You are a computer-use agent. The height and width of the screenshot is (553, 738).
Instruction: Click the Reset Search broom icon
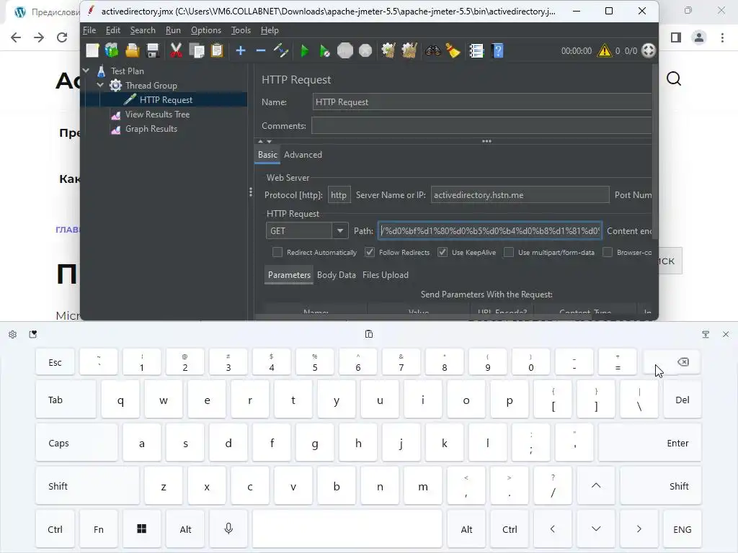click(x=453, y=50)
